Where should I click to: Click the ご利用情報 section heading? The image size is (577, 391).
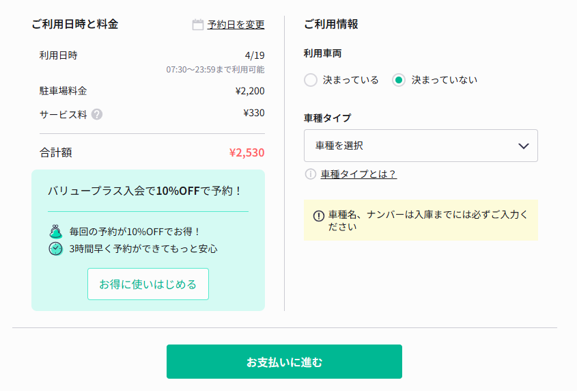point(330,24)
